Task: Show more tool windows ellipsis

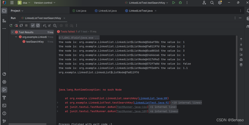Action: coord(4,29)
